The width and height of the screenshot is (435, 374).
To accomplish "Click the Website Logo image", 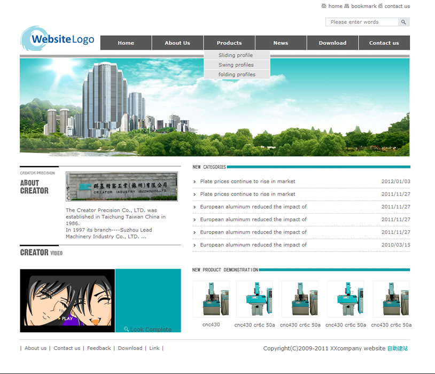I will click(x=58, y=39).
